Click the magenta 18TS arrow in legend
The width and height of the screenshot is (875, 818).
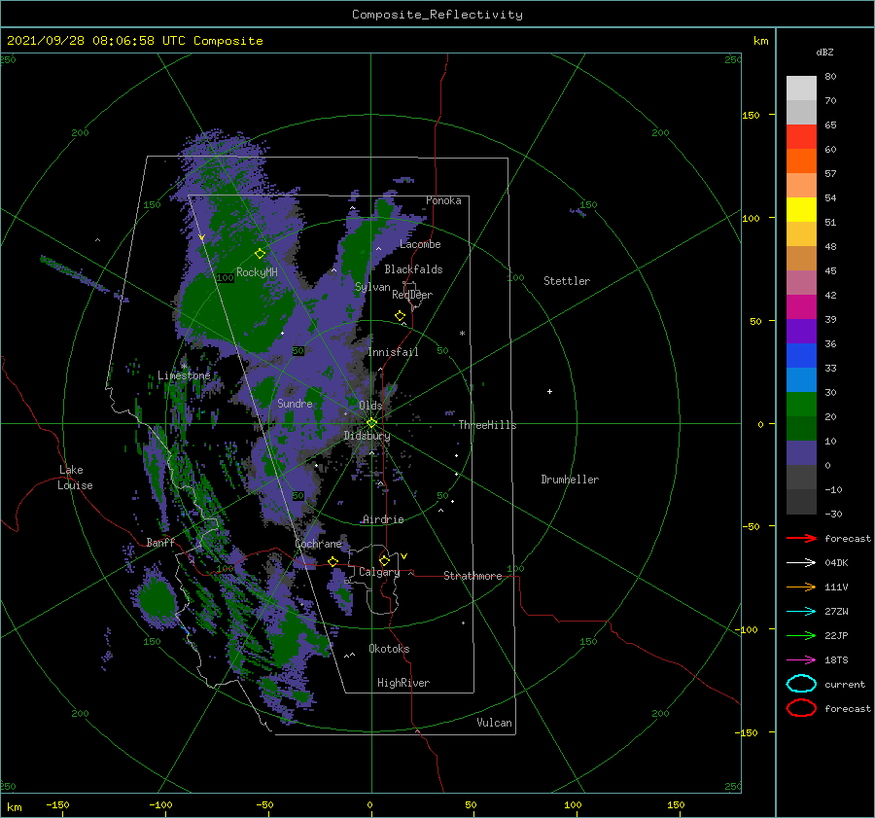tap(801, 659)
